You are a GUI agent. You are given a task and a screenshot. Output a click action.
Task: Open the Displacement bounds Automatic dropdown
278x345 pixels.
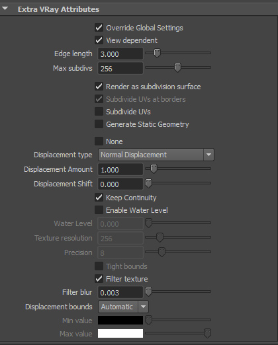123,307
